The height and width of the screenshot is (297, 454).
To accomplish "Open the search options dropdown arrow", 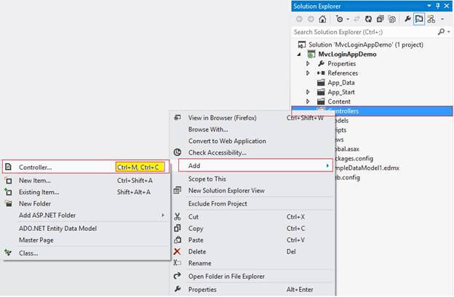I will 448,32.
